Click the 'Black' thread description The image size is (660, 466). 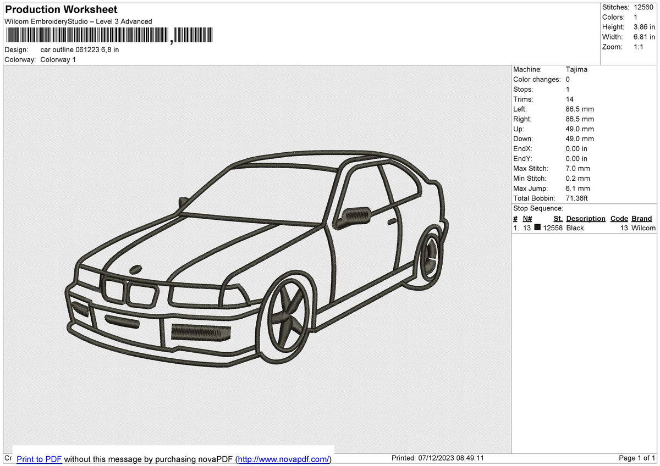(575, 228)
